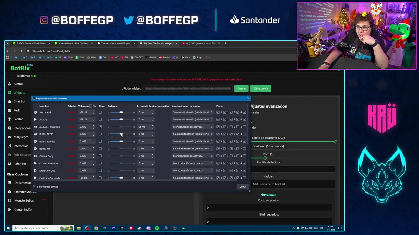Open Spotify from the taskbar
This screenshot has width=419, height=235.
pyautogui.click(x=157, y=228)
